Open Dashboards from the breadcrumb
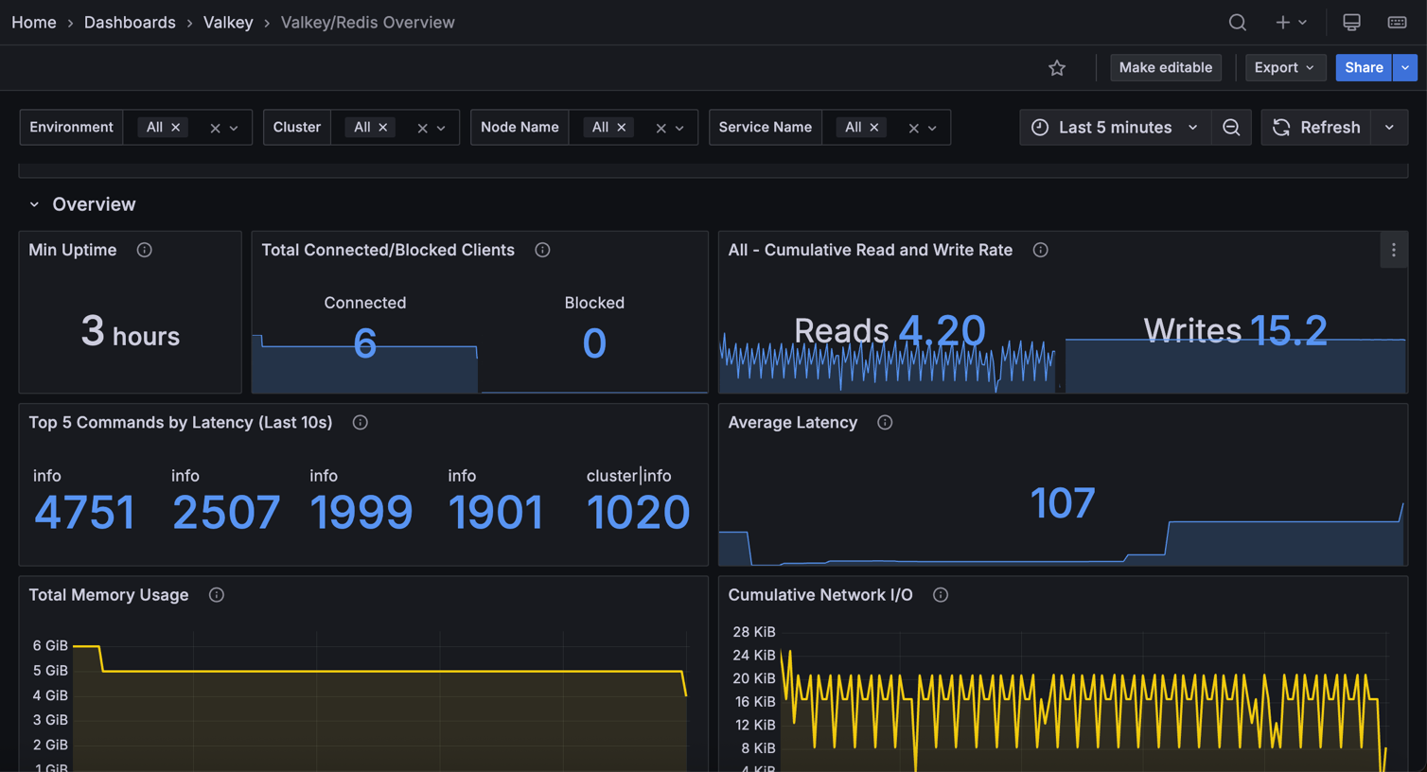Viewport: 1427px width, 772px height. pos(130,22)
